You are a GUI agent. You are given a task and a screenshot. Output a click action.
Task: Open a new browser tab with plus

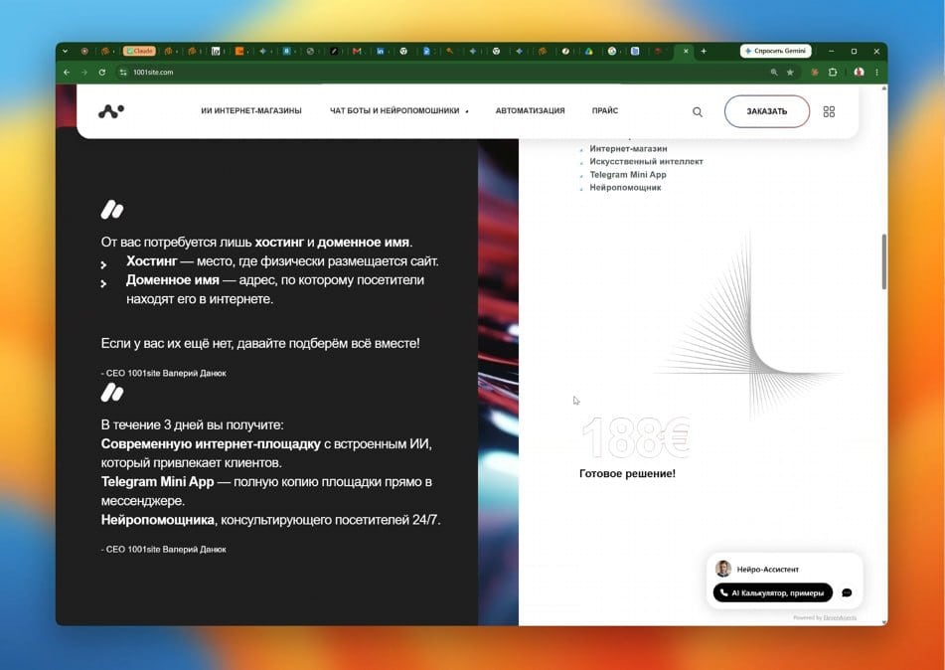[x=704, y=52]
